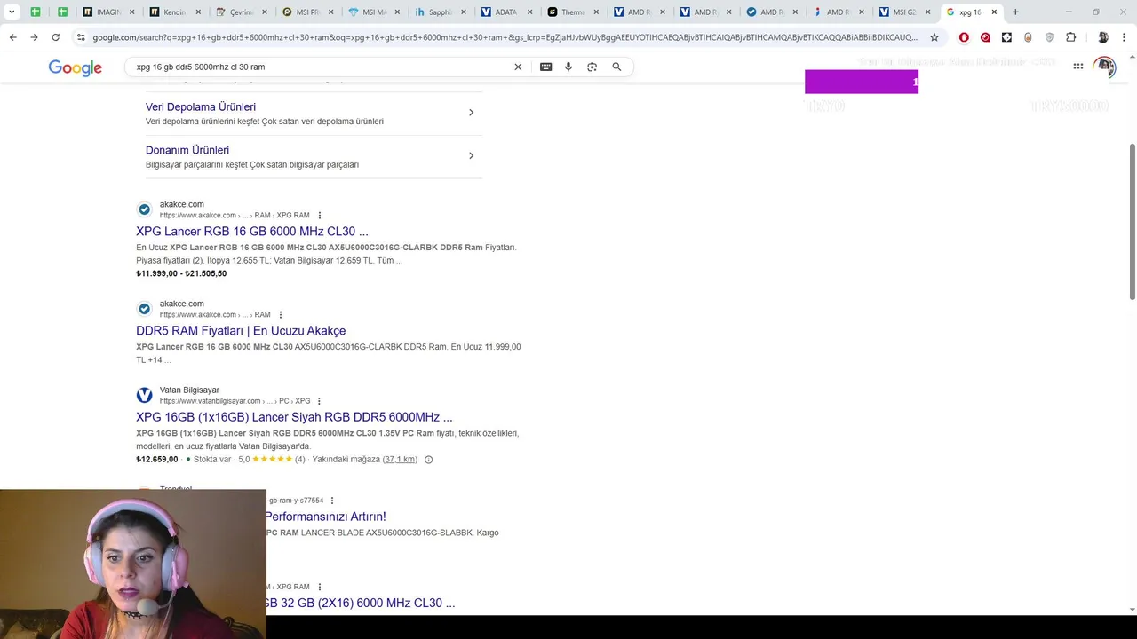The image size is (1137, 639).
Task: Click the Vatan price ₺12.659,00
Action: pos(157,460)
